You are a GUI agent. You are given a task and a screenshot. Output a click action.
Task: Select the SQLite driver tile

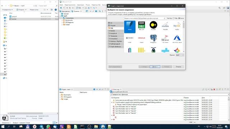pos(130,27)
